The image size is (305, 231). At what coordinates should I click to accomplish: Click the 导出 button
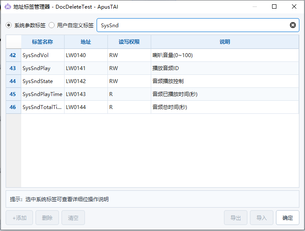236,218
